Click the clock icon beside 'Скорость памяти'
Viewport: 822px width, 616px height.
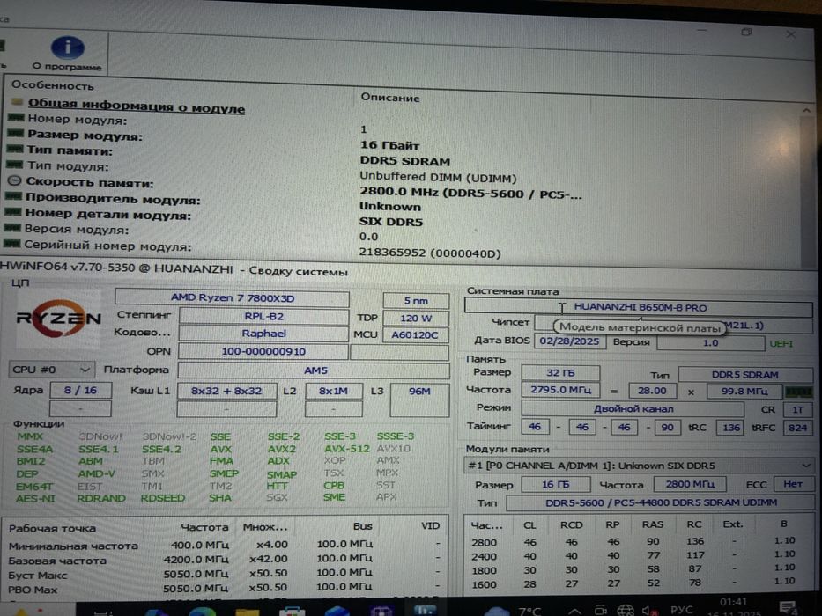[x=14, y=180]
